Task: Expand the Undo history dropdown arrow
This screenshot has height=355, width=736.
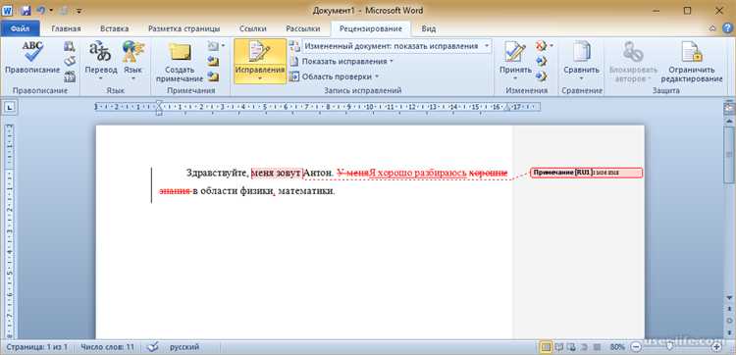Action: click(50, 11)
